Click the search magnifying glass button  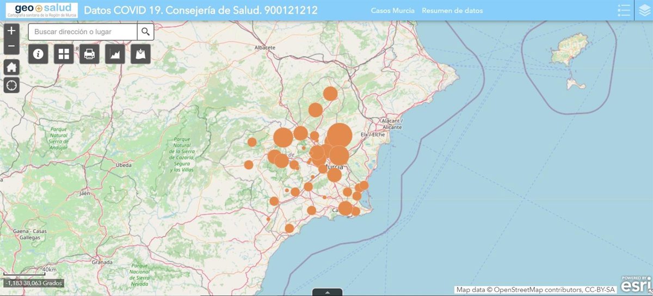[145, 32]
